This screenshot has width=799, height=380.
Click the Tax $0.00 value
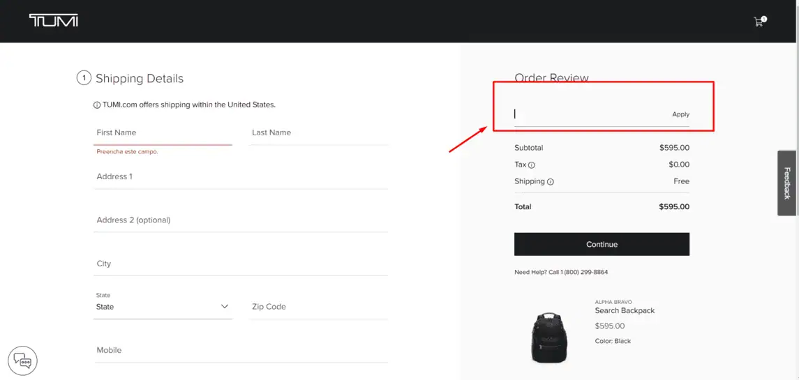[679, 165]
